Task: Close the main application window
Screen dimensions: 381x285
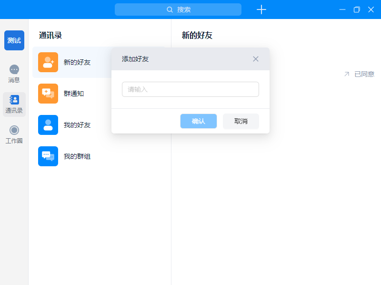Action: coord(371,9)
